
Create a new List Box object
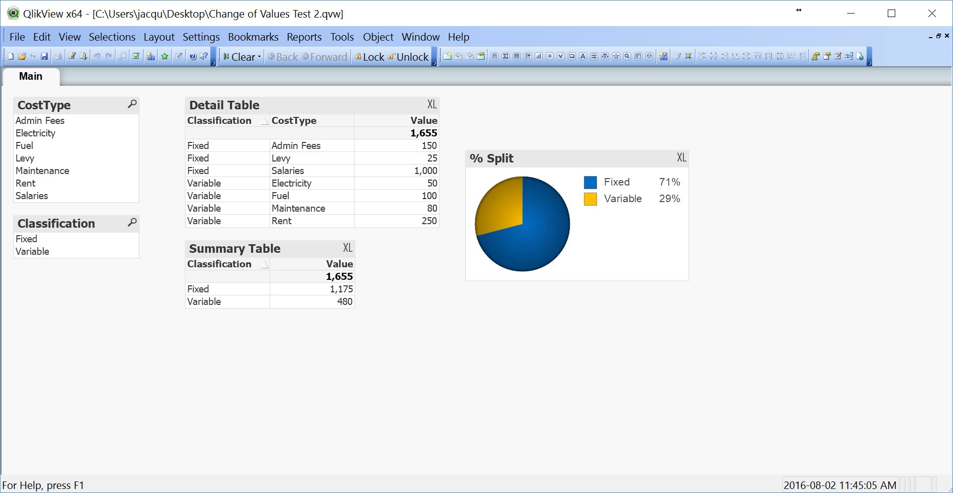point(495,57)
